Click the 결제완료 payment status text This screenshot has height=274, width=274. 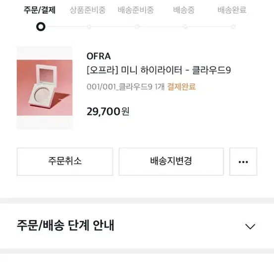click(181, 87)
